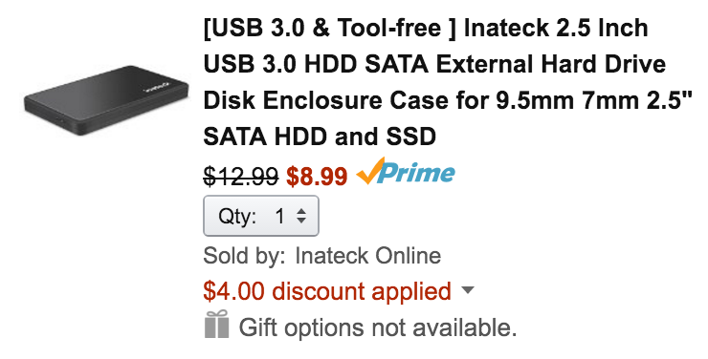Click the quantity value 1

[279, 216]
